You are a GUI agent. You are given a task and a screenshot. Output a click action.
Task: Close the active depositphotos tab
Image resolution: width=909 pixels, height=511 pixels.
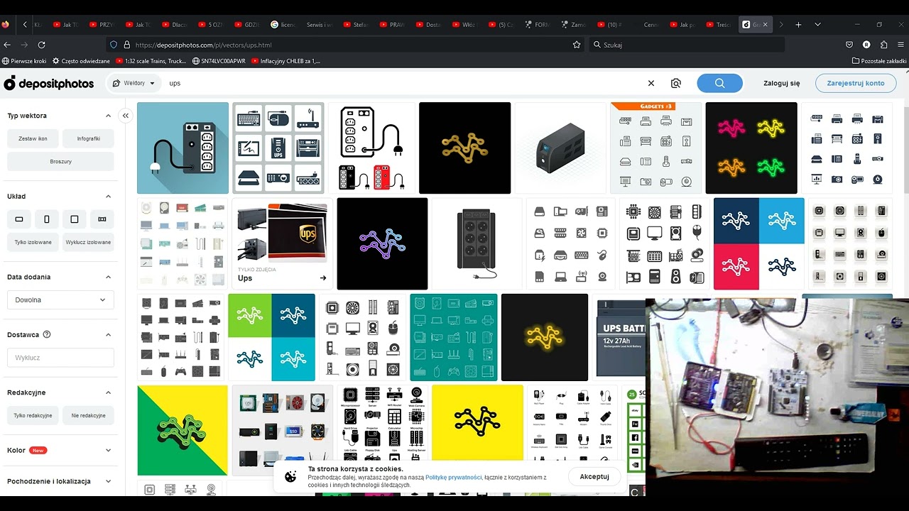[765, 24]
